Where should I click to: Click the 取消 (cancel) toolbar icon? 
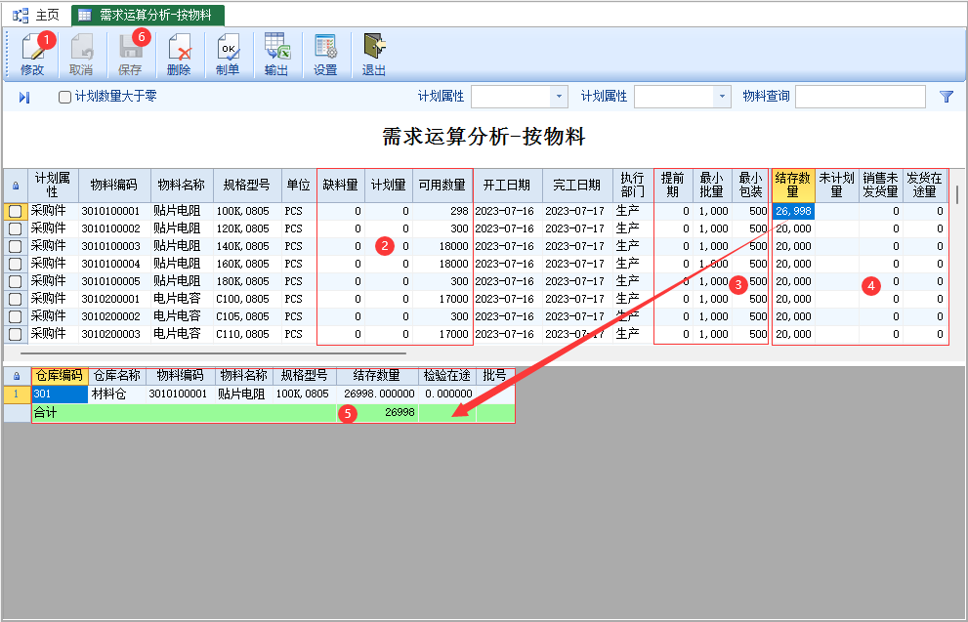coord(81,55)
